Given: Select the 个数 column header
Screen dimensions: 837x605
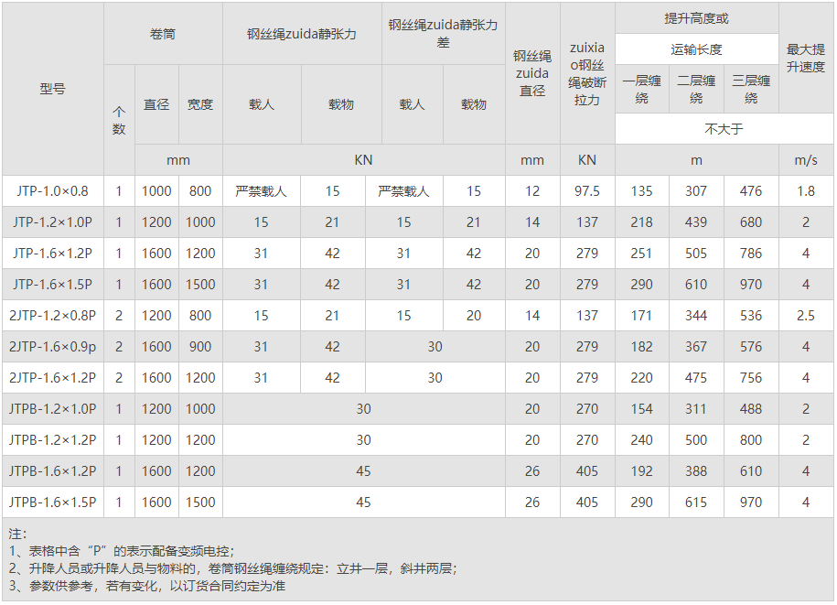Looking at the screenshot, I should pyautogui.click(x=119, y=121).
